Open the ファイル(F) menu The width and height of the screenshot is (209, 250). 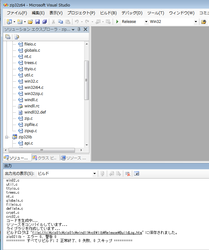[x=17, y=13]
